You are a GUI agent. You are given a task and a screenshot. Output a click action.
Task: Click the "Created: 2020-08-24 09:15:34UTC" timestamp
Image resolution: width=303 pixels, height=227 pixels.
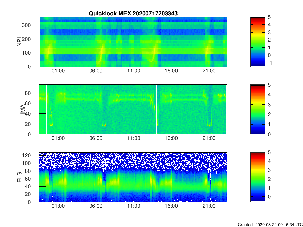pos(270,225)
